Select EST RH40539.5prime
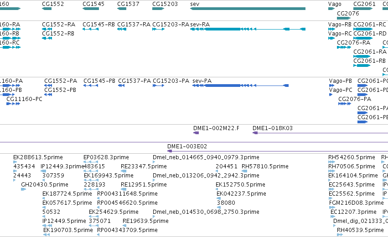The height and width of the screenshot is (237, 388). pyautogui.click(x=340, y=235)
